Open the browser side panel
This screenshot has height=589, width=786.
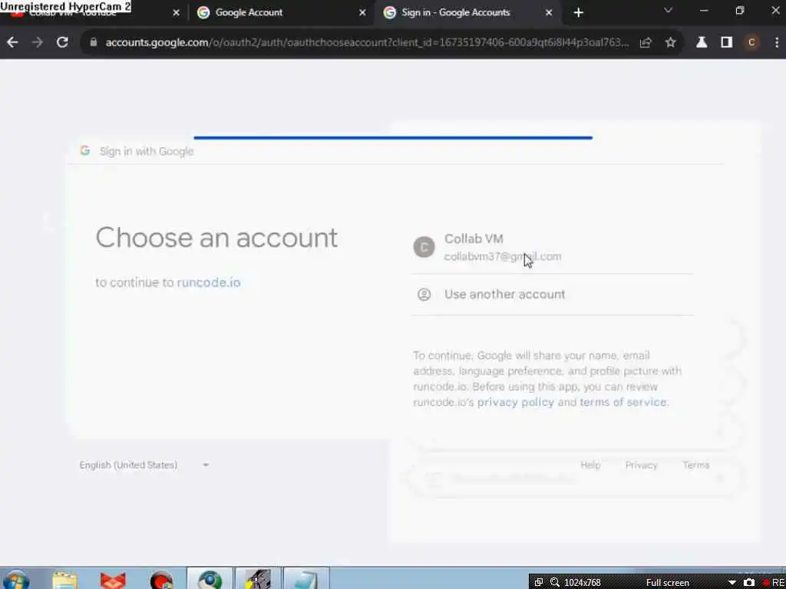point(726,43)
